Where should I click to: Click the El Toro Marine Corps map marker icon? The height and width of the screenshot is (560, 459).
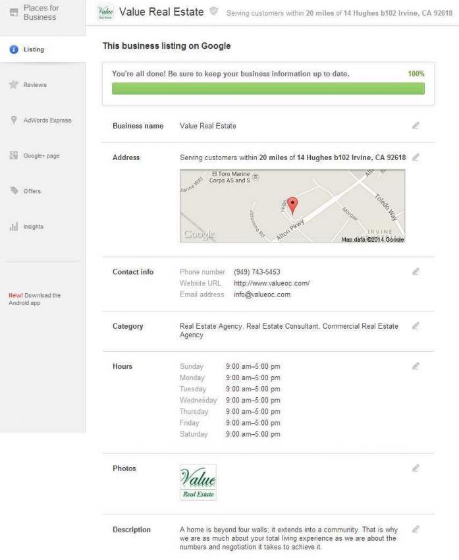coord(256,177)
